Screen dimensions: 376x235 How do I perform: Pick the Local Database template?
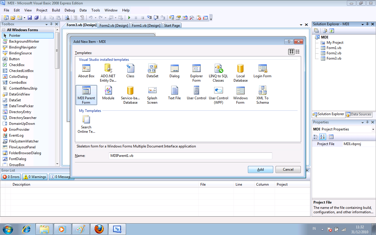240,73
